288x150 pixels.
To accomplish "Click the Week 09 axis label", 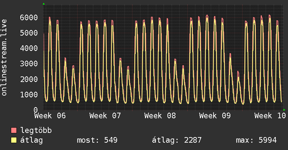I will point(215,116).
